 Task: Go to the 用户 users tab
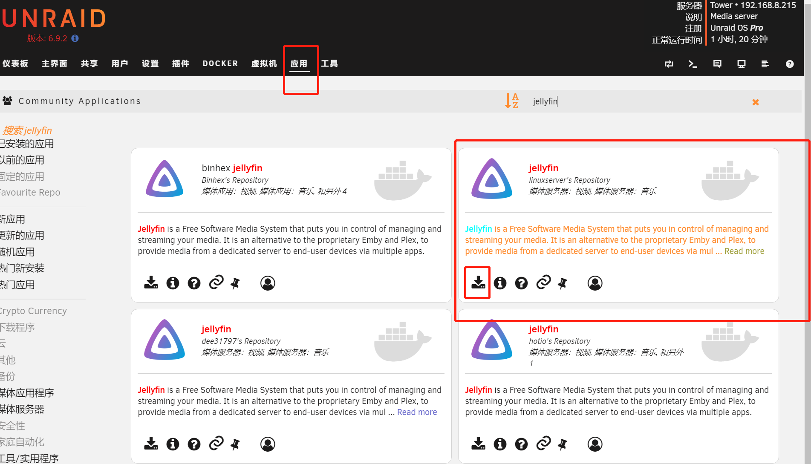point(120,63)
